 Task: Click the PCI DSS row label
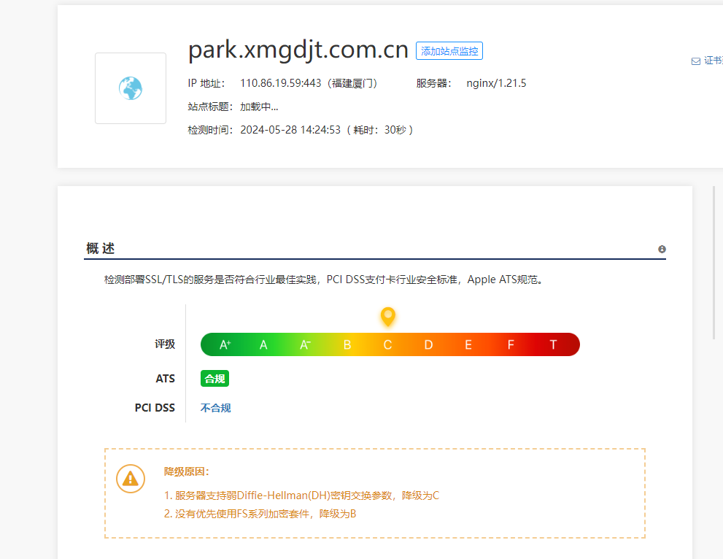click(155, 408)
